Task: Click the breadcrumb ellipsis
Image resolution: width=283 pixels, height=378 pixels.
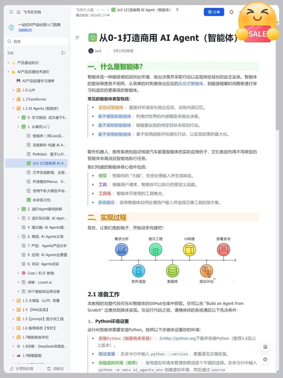Action: [103, 10]
